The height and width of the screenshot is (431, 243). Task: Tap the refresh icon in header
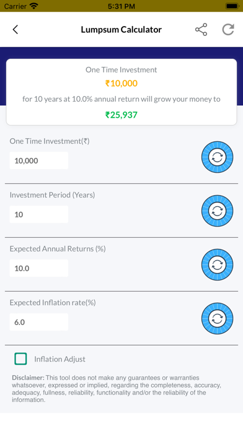[228, 29]
